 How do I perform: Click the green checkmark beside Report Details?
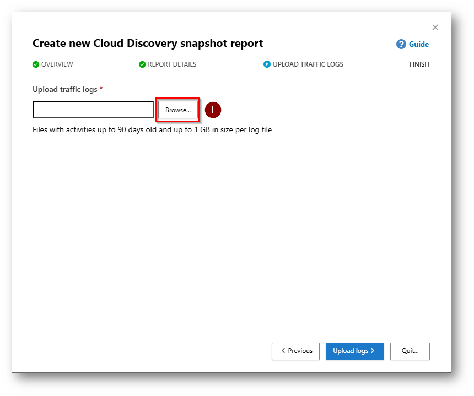click(x=142, y=64)
